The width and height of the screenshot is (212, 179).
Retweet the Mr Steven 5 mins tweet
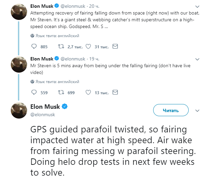61,93
